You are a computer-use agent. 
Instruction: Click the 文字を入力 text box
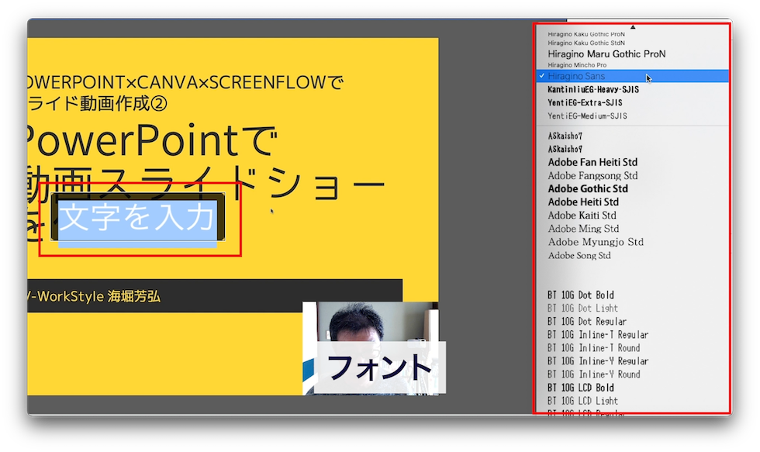point(137,219)
